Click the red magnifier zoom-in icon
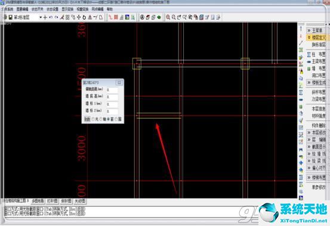330x226 pixels. (x=168, y=17)
